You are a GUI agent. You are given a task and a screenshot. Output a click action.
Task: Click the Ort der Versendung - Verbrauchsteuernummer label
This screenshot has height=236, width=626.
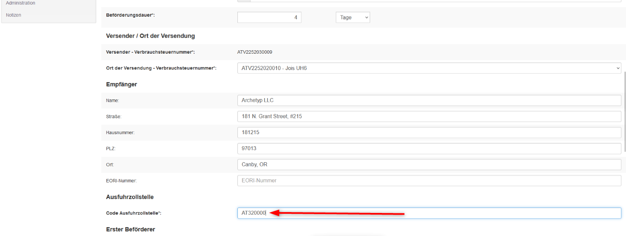(x=161, y=68)
